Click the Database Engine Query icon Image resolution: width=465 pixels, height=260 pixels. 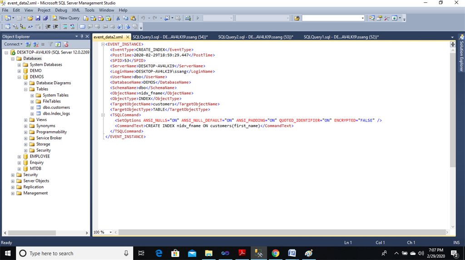[x=86, y=18]
